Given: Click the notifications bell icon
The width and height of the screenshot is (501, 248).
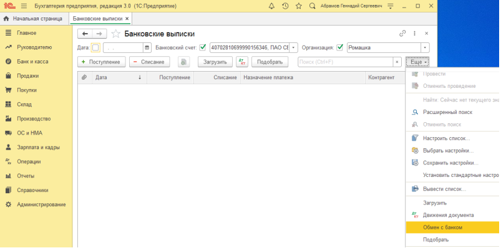Looking at the screenshot, I should tap(271, 6).
